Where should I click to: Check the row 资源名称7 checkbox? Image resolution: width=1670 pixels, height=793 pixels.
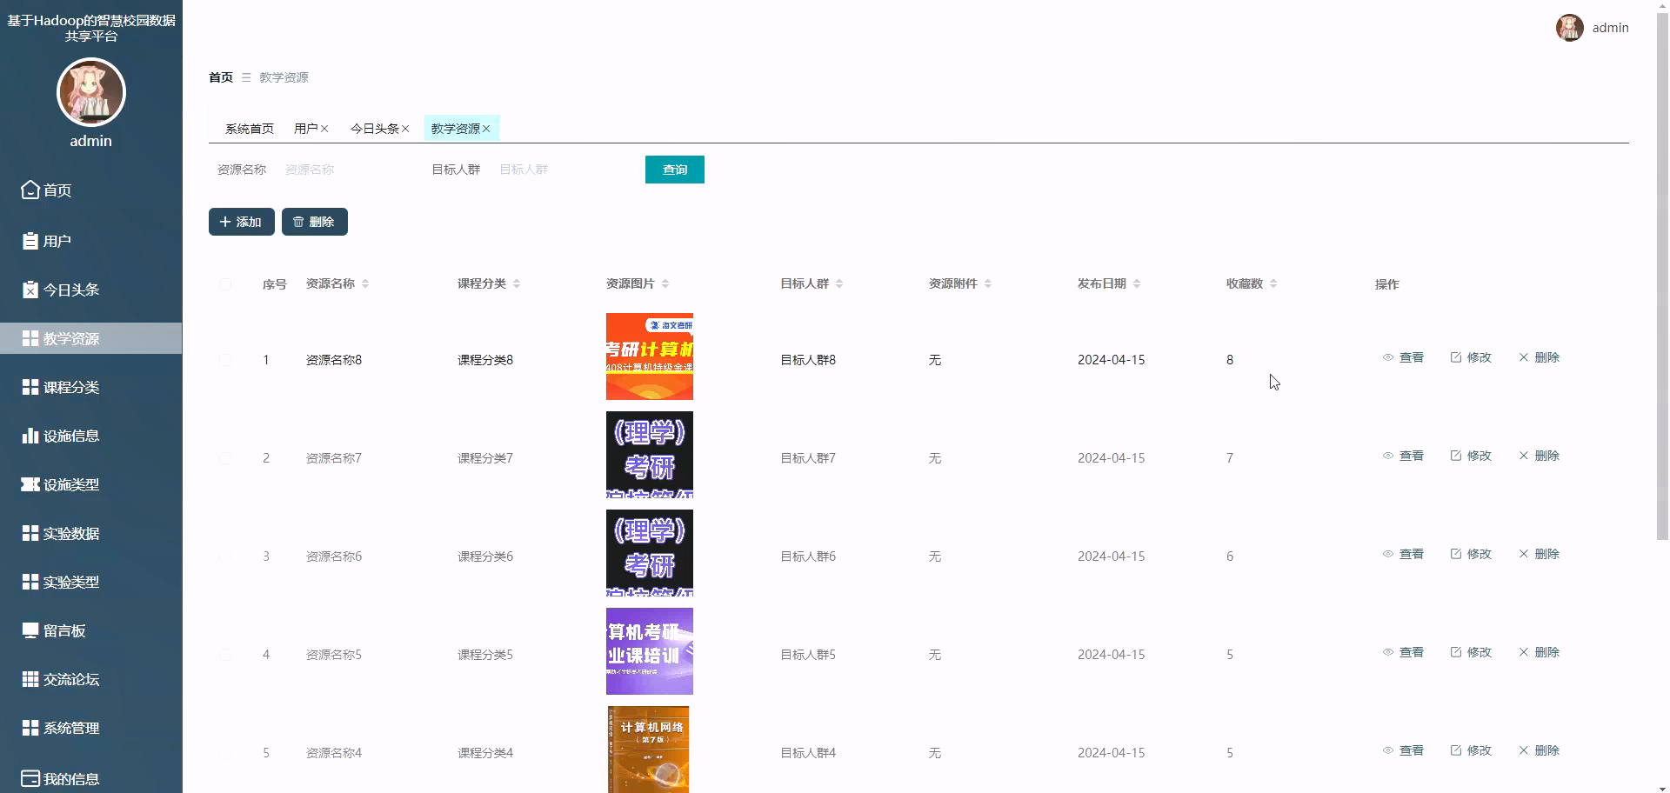tap(225, 458)
